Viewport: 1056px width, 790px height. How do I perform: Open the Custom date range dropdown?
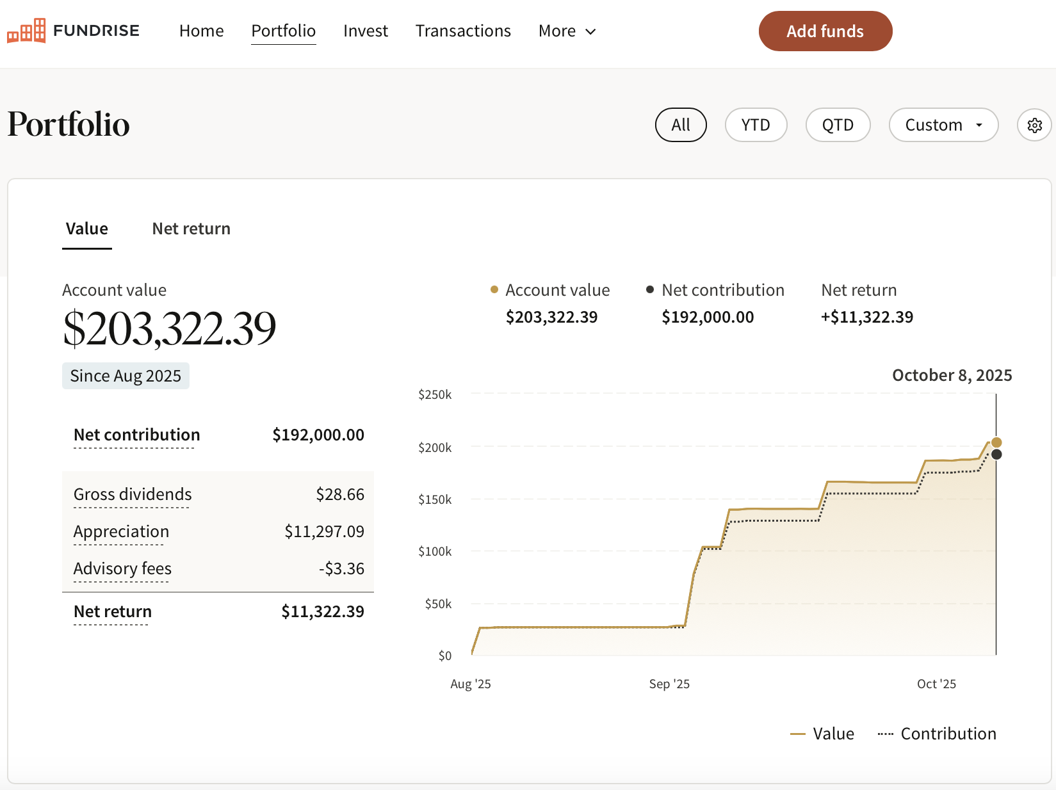click(x=943, y=125)
